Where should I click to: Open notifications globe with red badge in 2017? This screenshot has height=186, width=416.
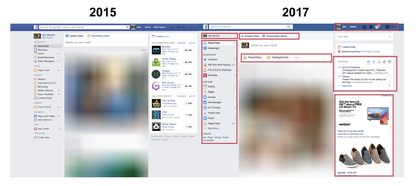(x=378, y=27)
